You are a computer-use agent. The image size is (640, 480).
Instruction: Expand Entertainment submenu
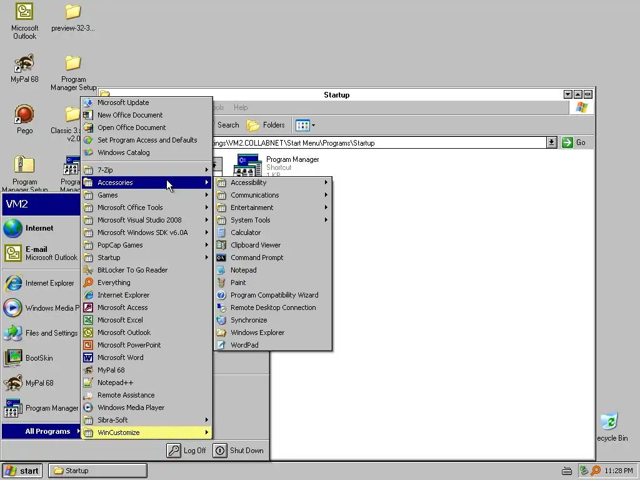272,207
